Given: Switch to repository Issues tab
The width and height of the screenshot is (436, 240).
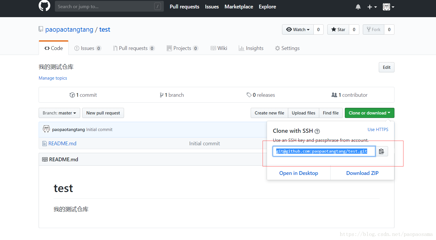Looking at the screenshot, I should [x=88, y=48].
